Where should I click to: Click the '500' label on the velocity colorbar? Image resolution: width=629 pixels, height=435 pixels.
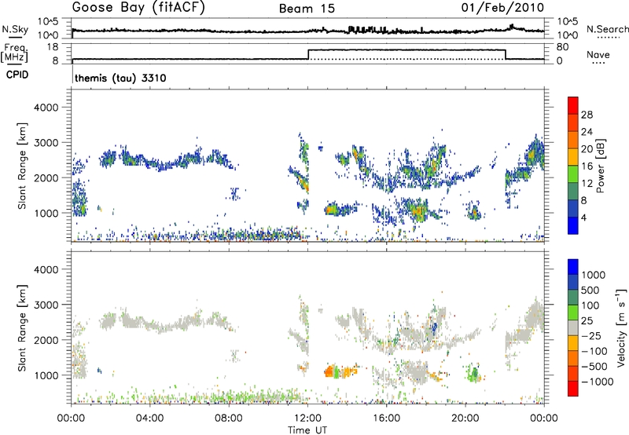click(x=590, y=291)
